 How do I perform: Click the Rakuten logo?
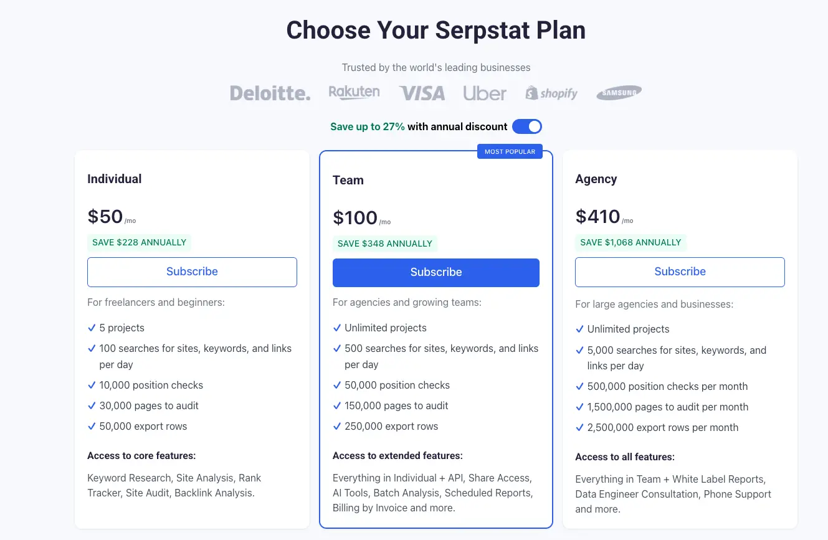[354, 93]
